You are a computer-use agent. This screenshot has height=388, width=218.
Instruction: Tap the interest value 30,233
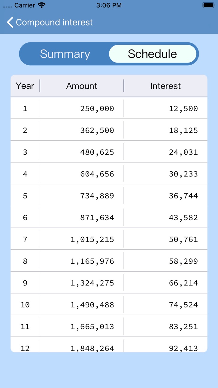click(183, 174)
